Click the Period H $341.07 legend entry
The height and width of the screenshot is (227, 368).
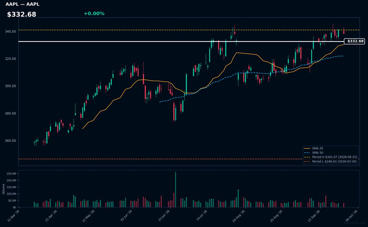(x=331, y=157)
